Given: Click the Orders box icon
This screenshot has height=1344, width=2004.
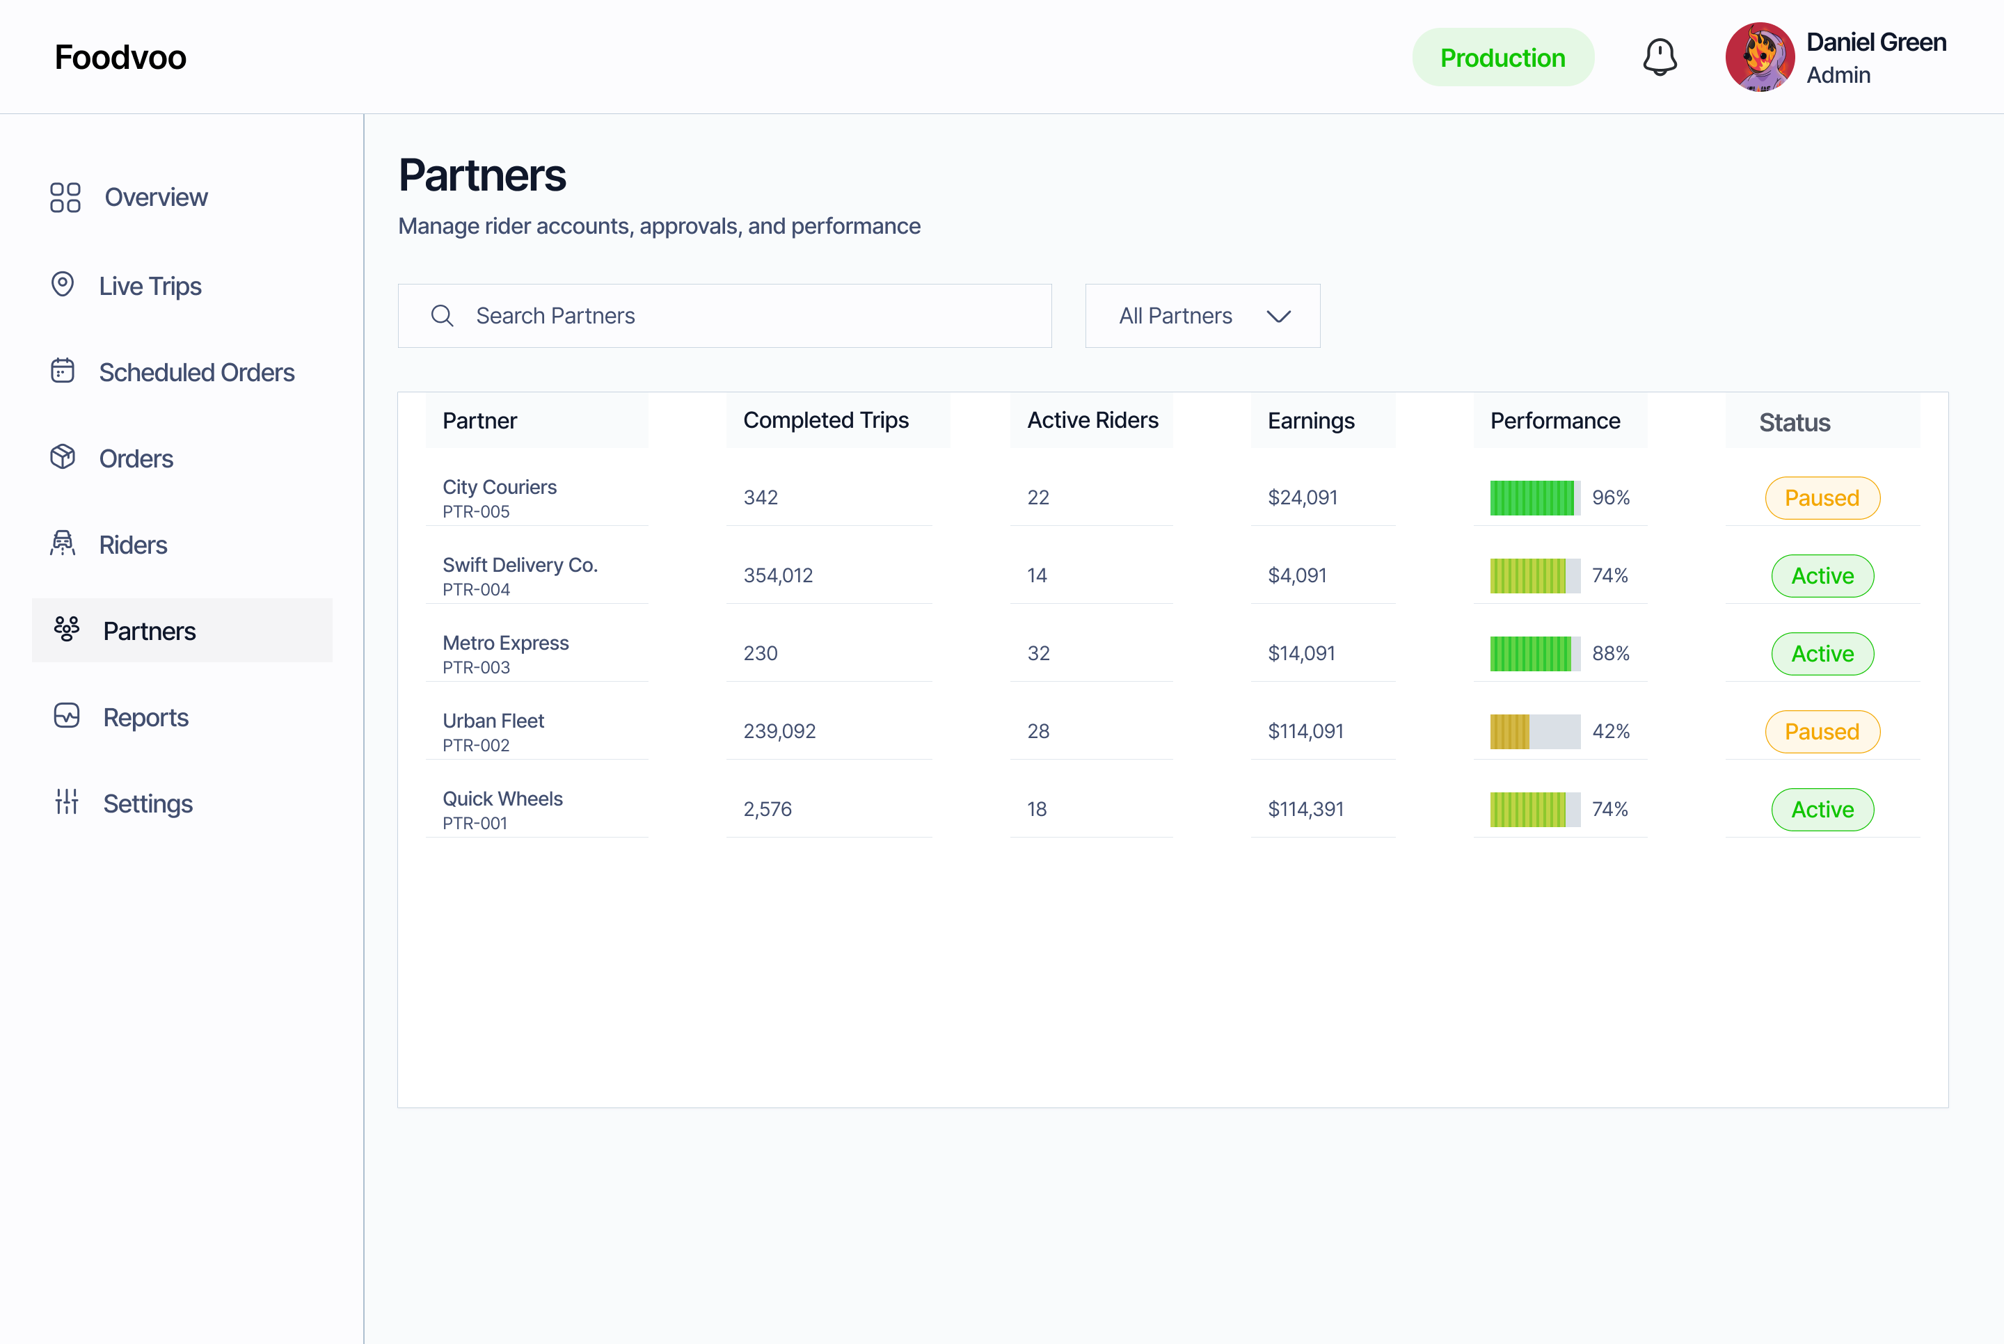Looking at the screenshot, I should 63,457.
